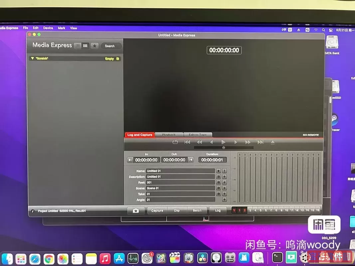Toggle the V video channel button
The height and width of the screenshot is (266, 355).
coord(234,210)
